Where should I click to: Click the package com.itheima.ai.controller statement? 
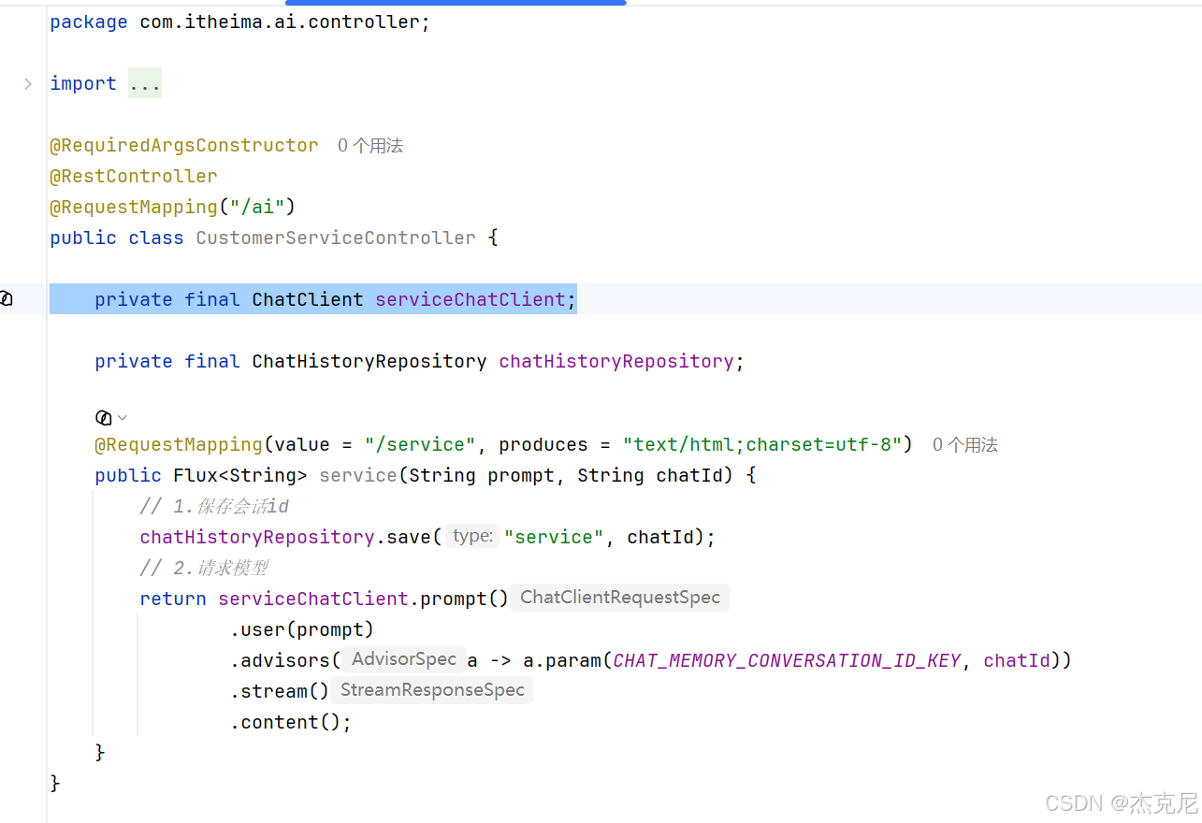pyautogui.click(x=240, y=22)
